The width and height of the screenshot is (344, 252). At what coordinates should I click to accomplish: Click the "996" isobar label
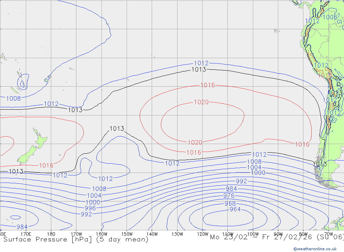90,208
